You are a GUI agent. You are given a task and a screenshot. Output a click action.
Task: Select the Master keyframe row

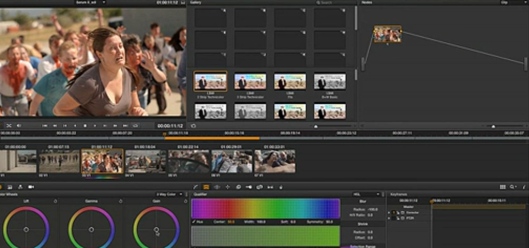[408, 207]
